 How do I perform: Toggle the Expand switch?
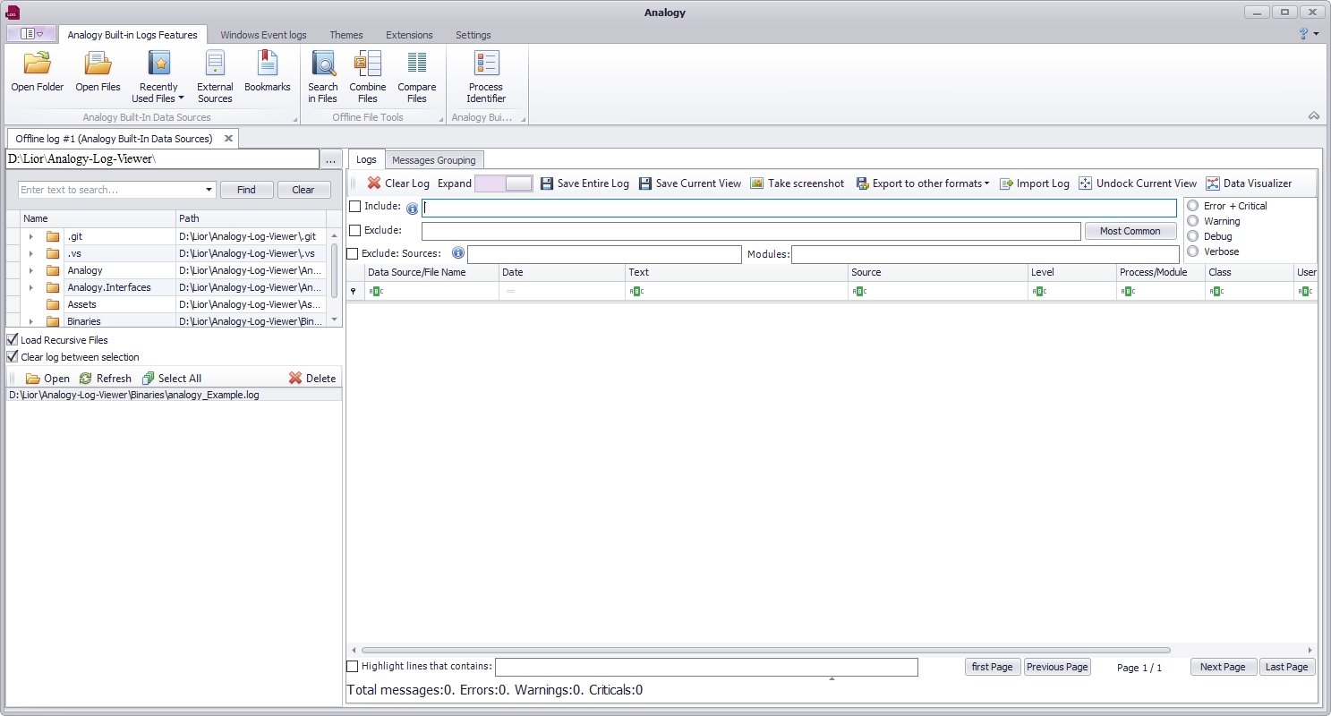[503, 183]
